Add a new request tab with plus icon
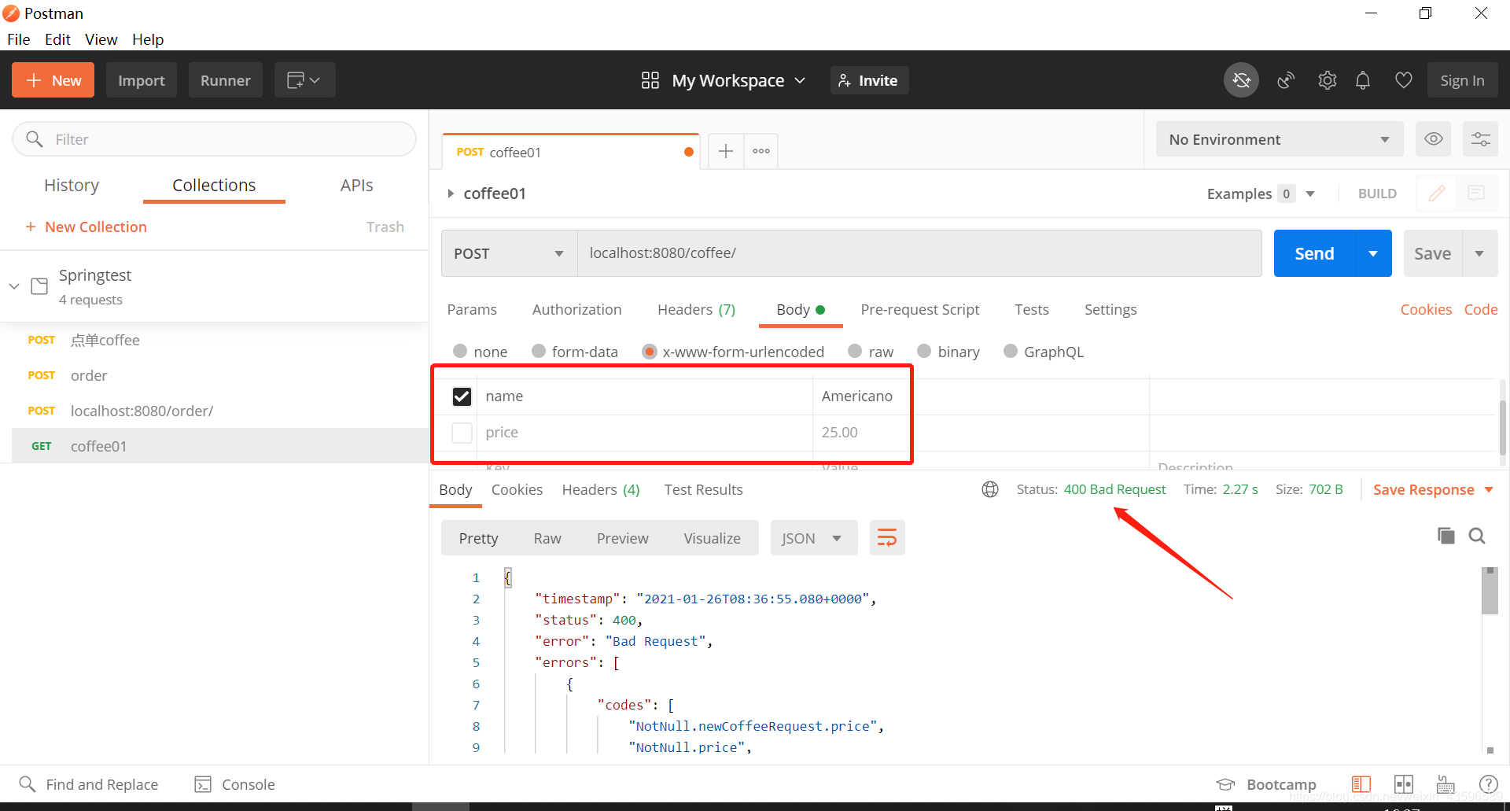Viewport: 1510px width, 811px height. click(726, 151)
